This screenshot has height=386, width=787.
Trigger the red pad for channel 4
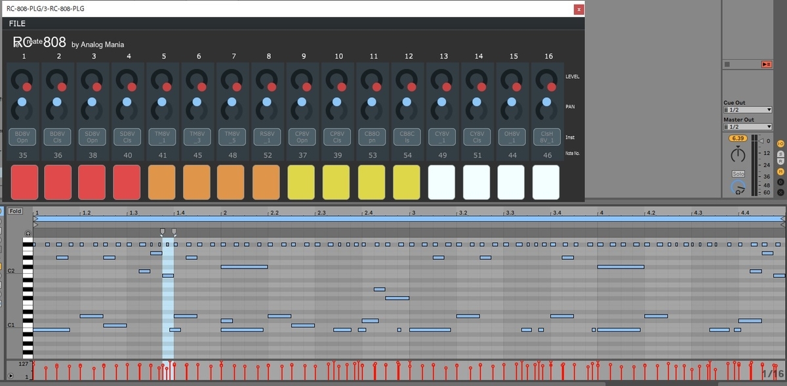click(x=127, y=182)
